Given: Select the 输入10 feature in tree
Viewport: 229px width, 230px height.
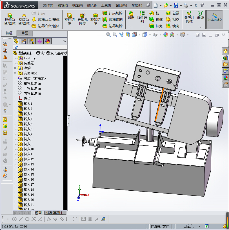Looking at the screenshot, I should (26, 149).
